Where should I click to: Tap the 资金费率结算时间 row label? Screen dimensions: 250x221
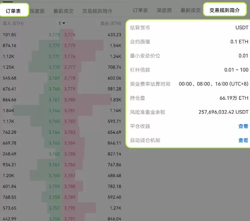[150, 84]
